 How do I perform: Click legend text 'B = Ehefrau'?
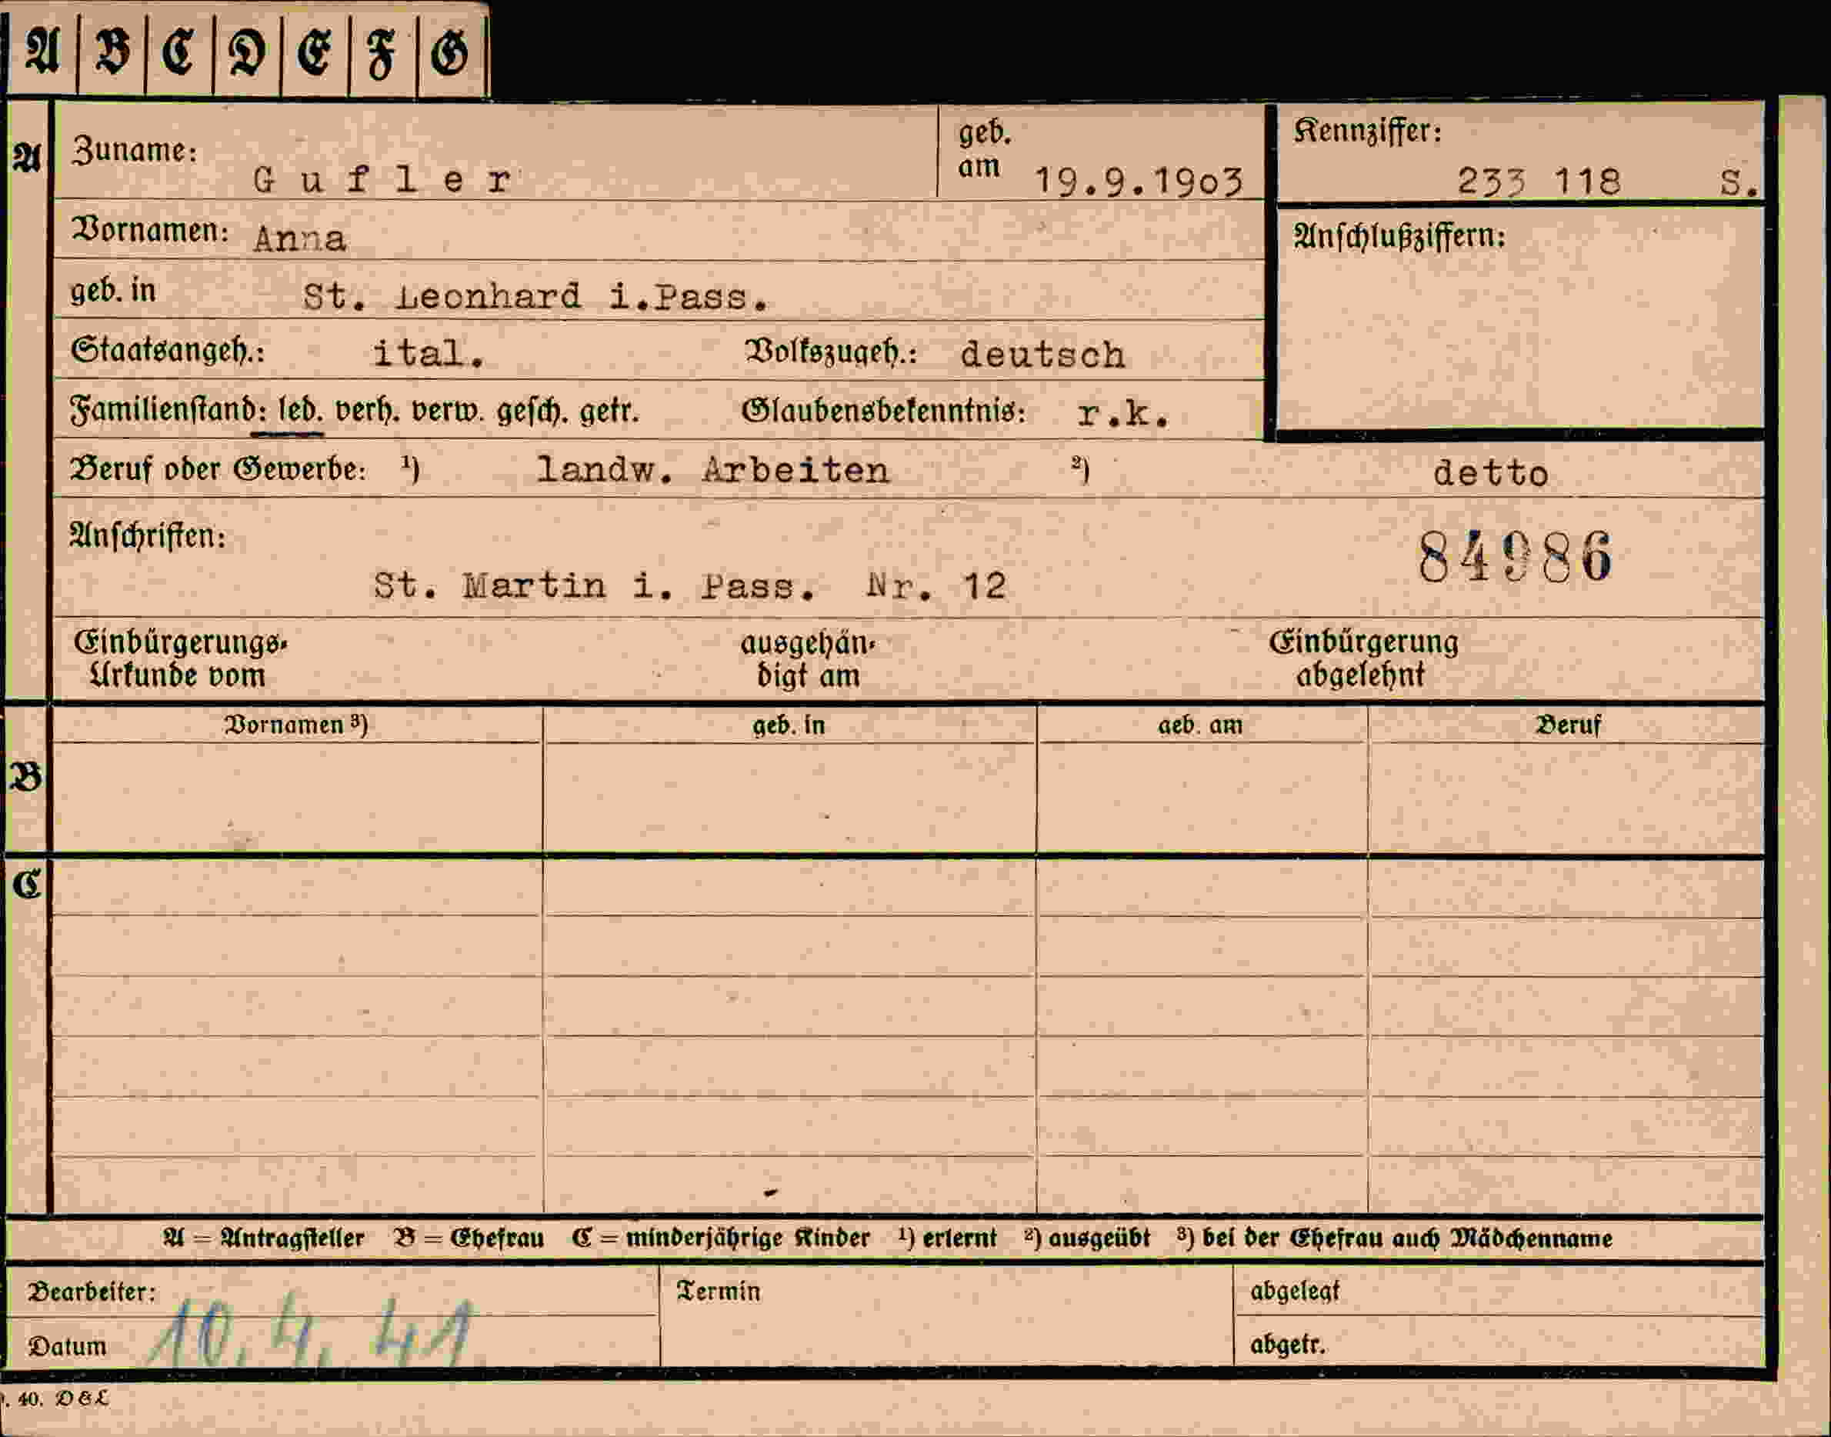pyautogui.click(x=469, y=1239)
